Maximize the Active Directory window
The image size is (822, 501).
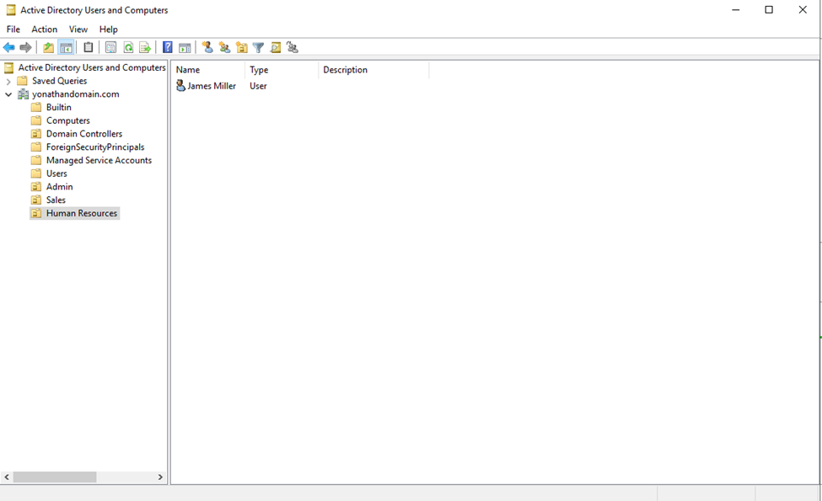coord(769,10)
